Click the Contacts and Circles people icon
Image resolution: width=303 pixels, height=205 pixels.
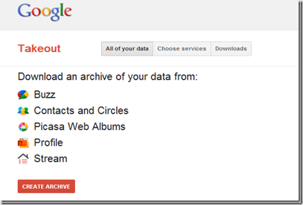click(23, 111)
